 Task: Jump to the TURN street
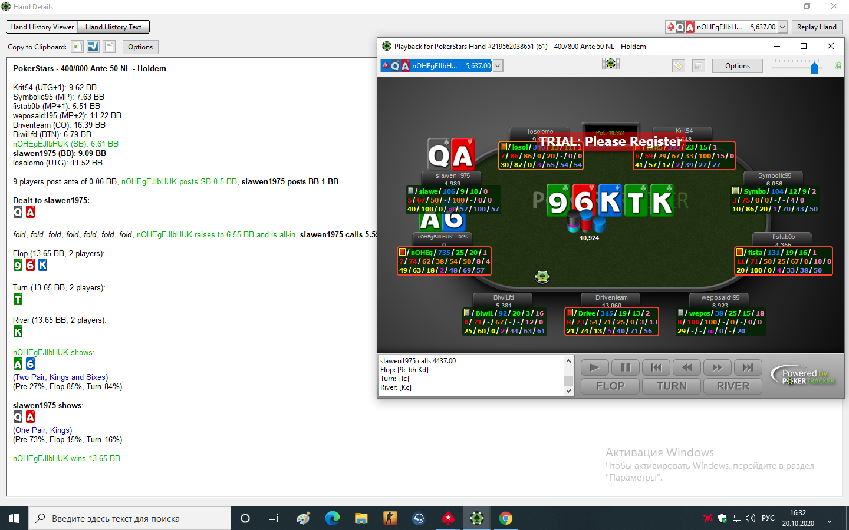coord(672,386)
